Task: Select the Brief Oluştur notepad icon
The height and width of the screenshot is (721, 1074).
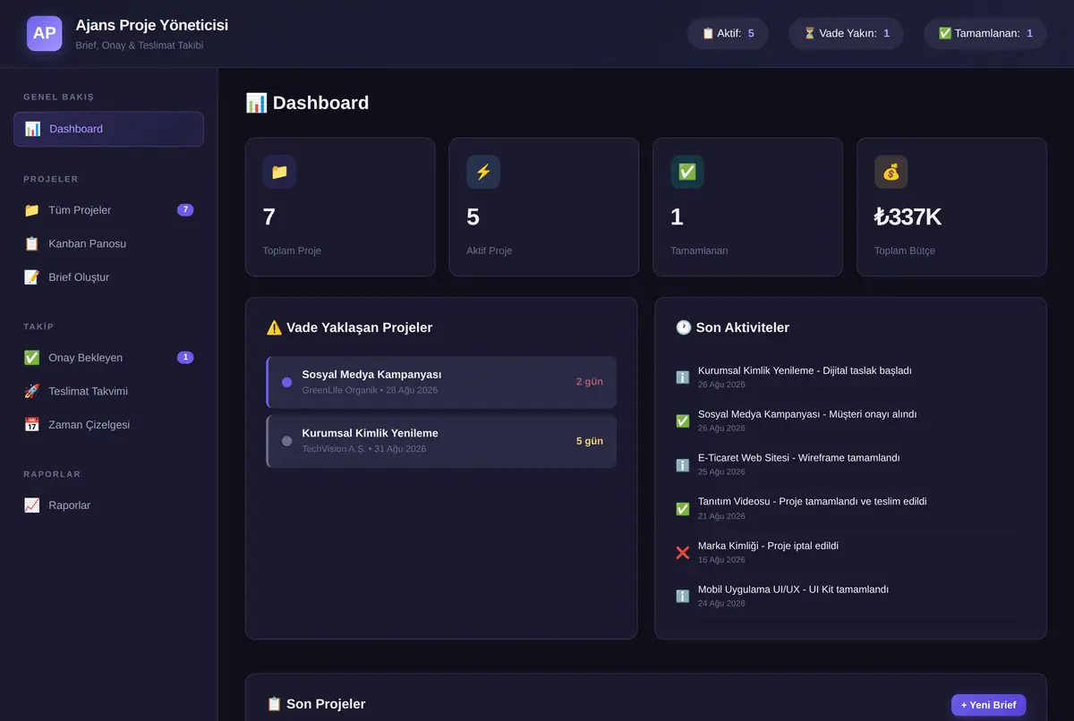Action: click(32, 277)
